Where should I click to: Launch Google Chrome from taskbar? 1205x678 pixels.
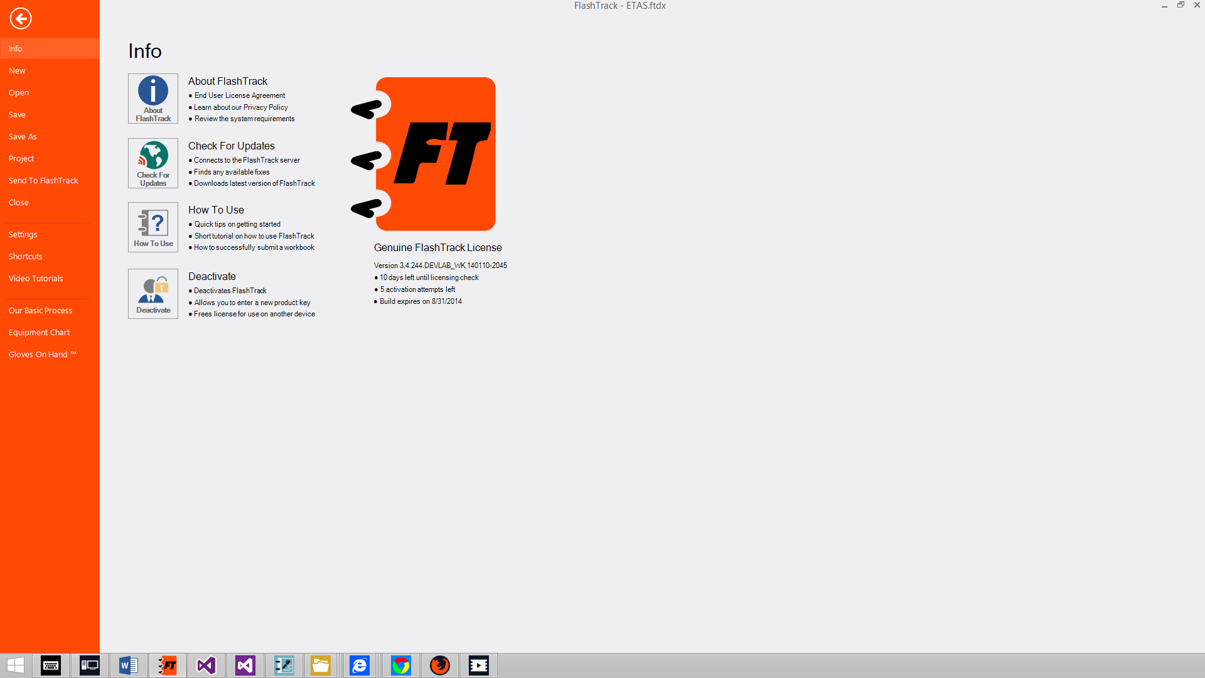pos(401,665)
